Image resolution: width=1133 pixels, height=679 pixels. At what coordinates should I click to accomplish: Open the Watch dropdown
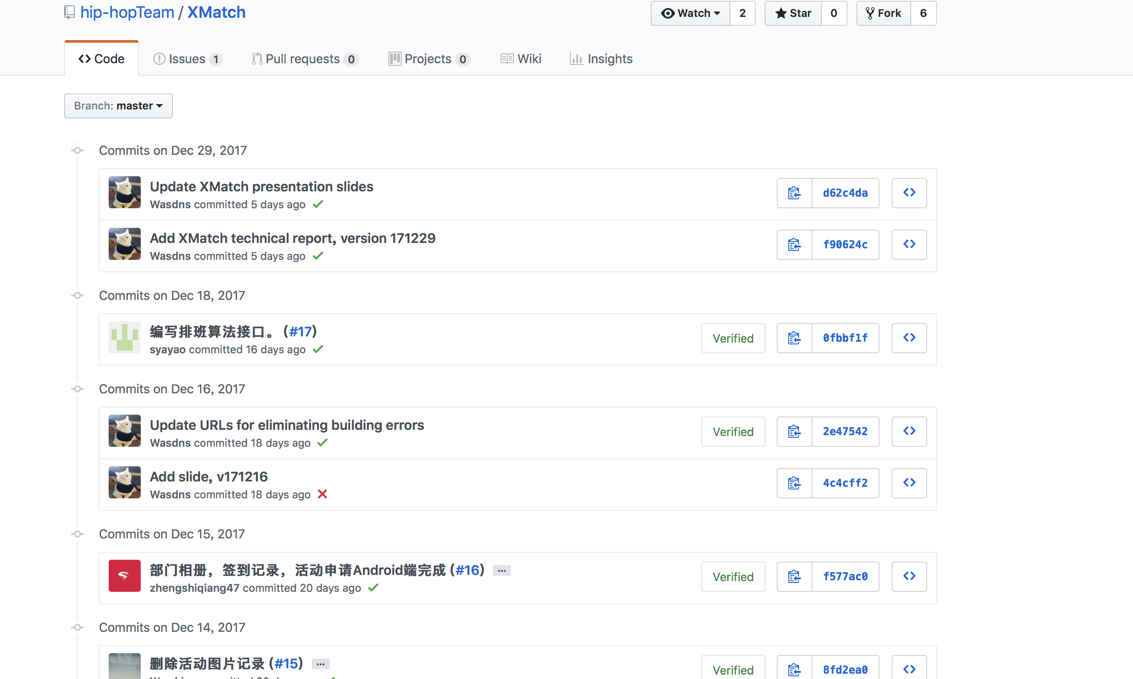tap(691, 13)
